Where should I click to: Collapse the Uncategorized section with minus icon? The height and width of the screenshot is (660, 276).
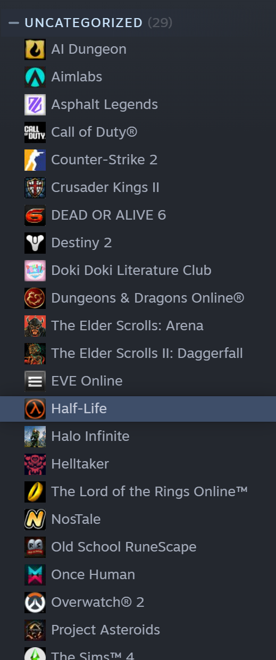coord(14,23)
